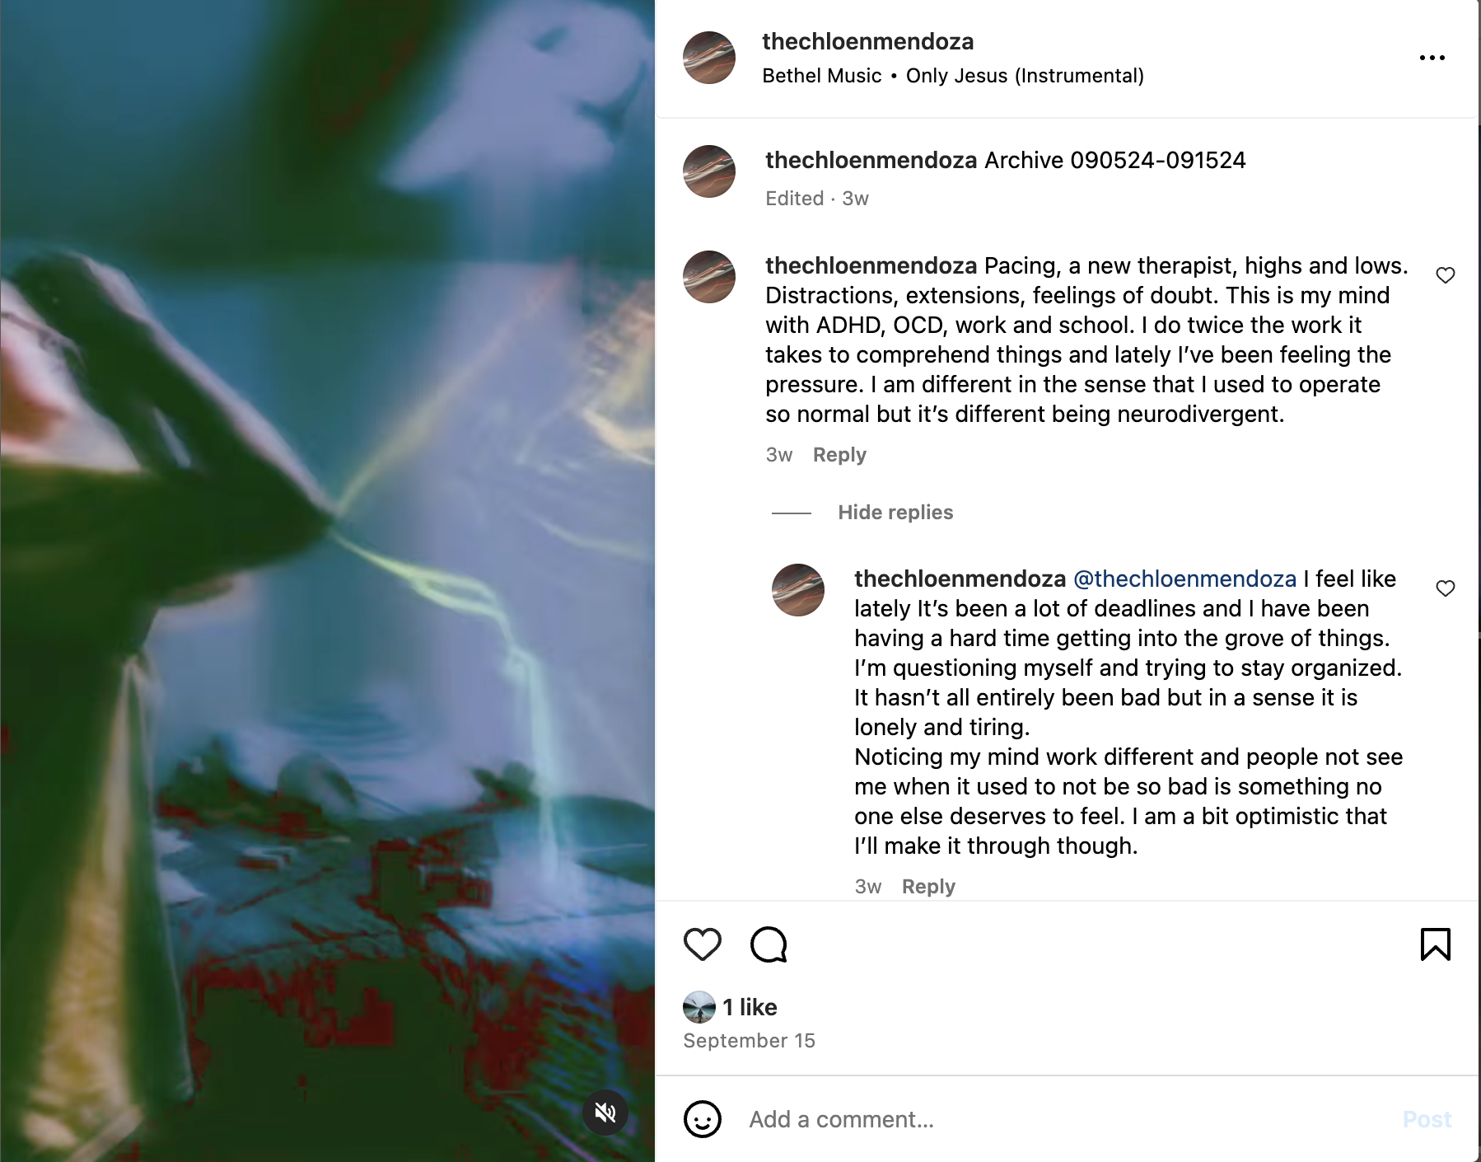The image size is (1481, 1162).
Task: Open the comment bubble icon
Action: pyautogui.click(x=769, y=944)
